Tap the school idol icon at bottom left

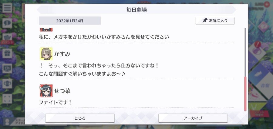pos(7,121)
